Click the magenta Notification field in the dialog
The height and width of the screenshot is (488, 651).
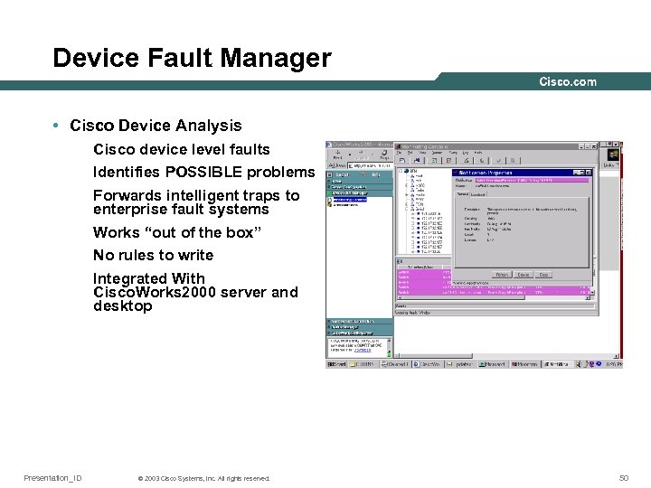click(x=532, y=181)
